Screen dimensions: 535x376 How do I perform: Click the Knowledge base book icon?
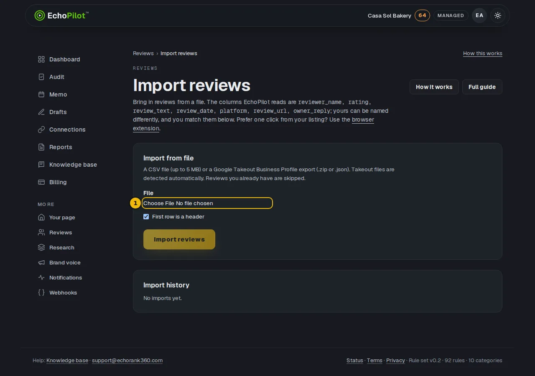(x=41, y=165)
